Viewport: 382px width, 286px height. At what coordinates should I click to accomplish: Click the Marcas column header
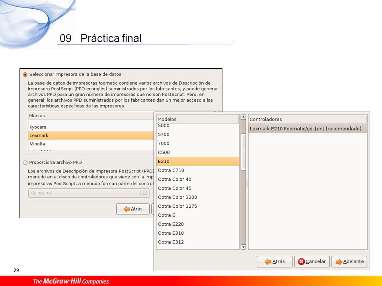pyautogui.click(x=91, y=116)
